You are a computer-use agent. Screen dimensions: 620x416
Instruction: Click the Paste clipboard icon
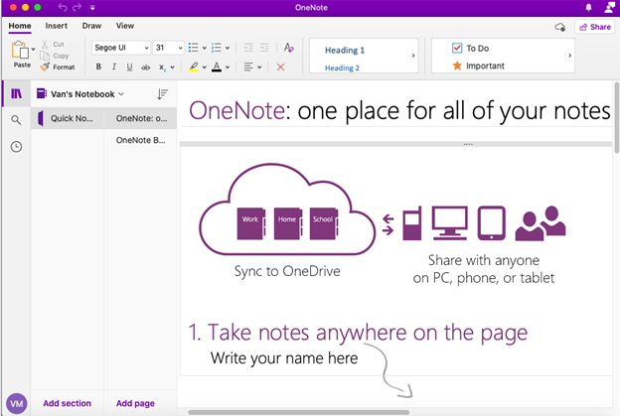pyautogui.click(x=20, y=51)
